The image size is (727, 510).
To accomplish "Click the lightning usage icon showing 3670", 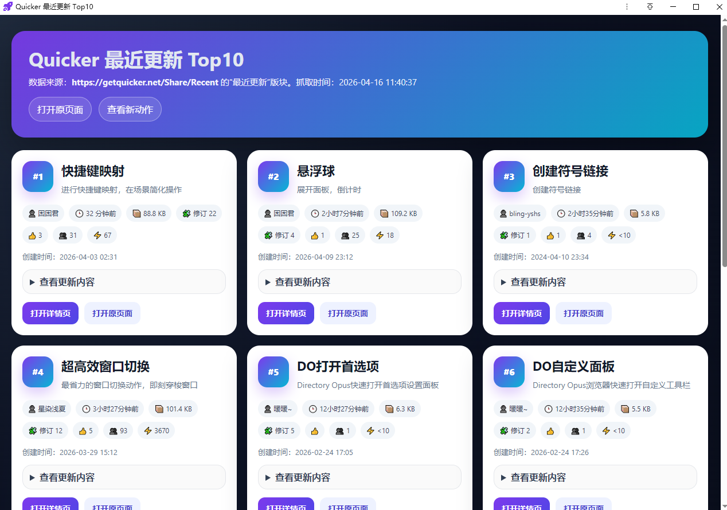I will tap(148, 430).
